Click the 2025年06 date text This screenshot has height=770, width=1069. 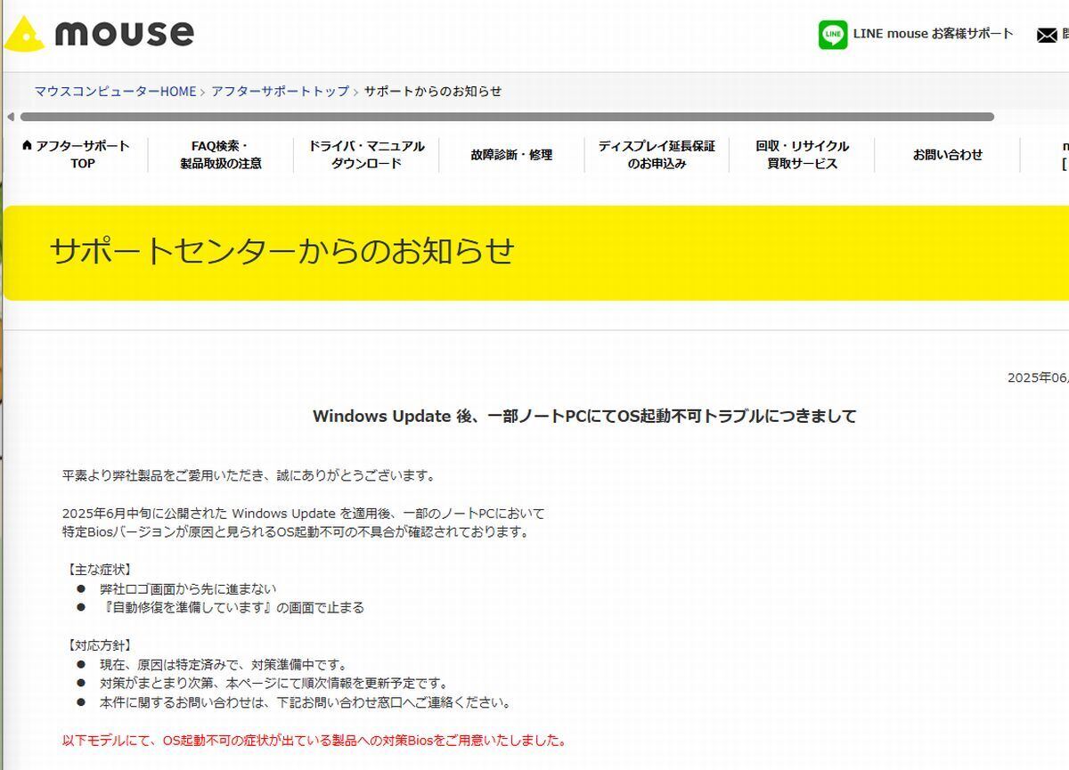1038,377
